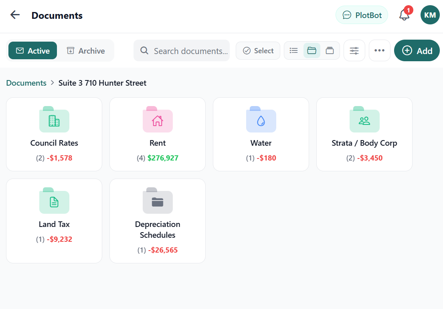This screenshot has width=443, height=309.
Task: Click the -$180 water amount
Action: pos(267,158)
